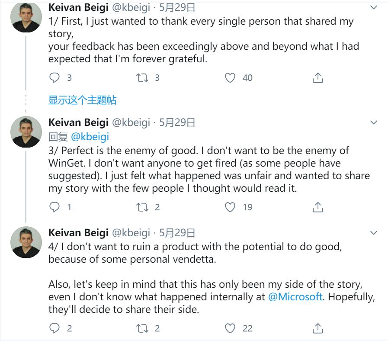Open the @Microsoft mention link
The height and width of the screenshot is (341, 388).
pyautogui.click(x=295, y=297)
